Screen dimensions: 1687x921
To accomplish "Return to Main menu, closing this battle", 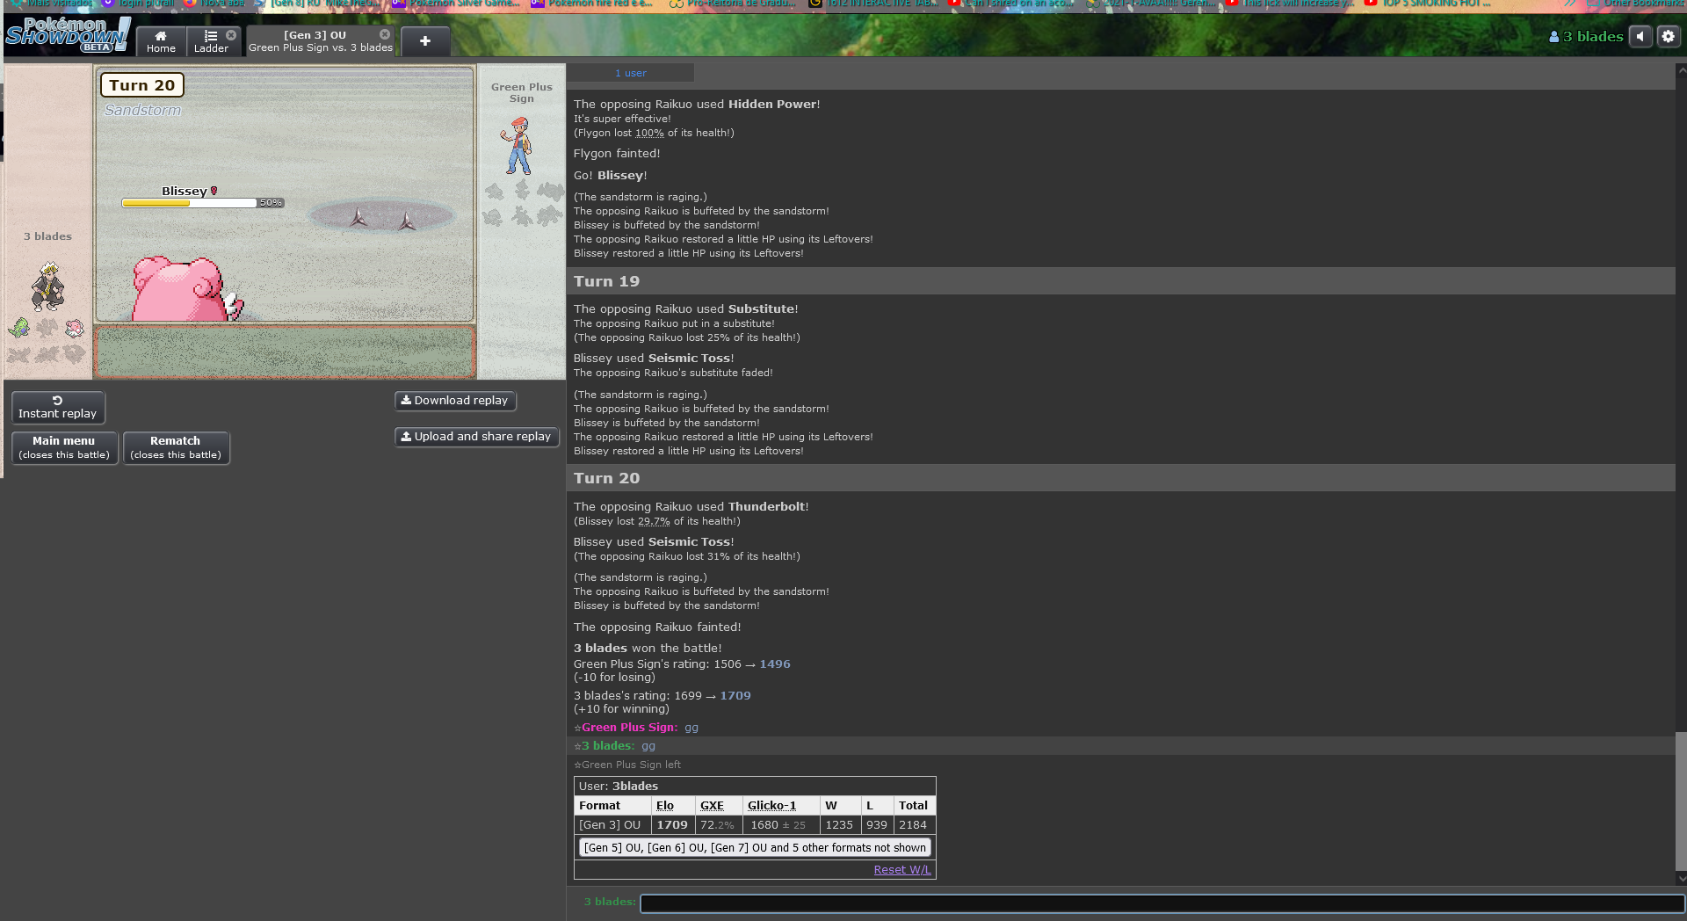I will click(64, 447).
